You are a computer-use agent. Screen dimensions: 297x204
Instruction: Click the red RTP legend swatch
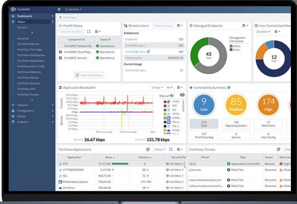(x=165, y=106)
